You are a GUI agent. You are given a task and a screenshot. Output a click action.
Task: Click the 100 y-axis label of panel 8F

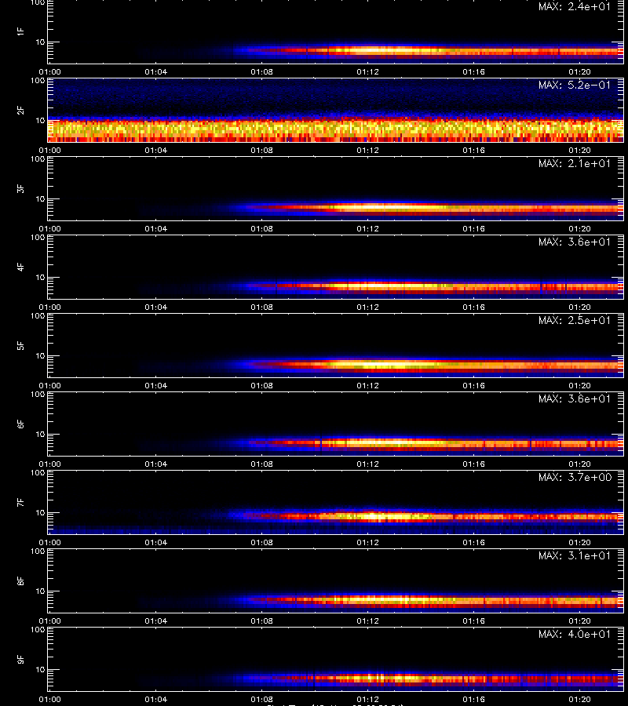(x=38, y=551)
